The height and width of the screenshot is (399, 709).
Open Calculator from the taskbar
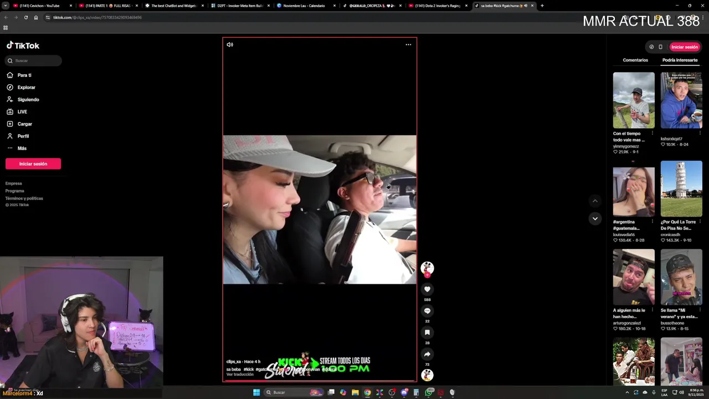point(416,392)
